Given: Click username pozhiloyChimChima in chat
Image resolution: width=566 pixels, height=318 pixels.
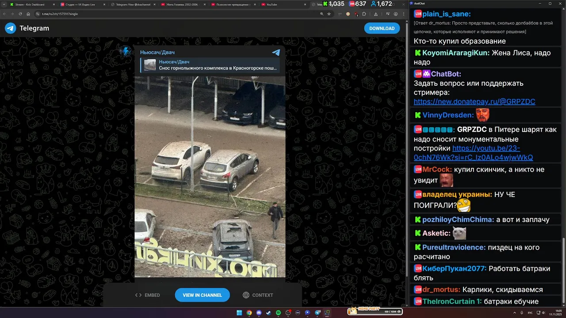Looking at the screenshot, I should point(458,220).
